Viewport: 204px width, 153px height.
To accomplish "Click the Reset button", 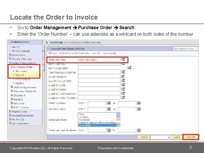I will tap(144, 137).
